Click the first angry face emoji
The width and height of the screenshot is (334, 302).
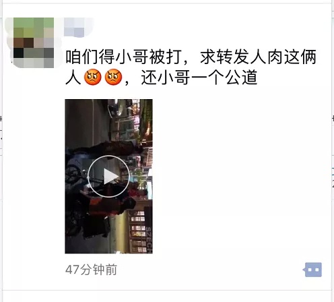pos(93,77)
